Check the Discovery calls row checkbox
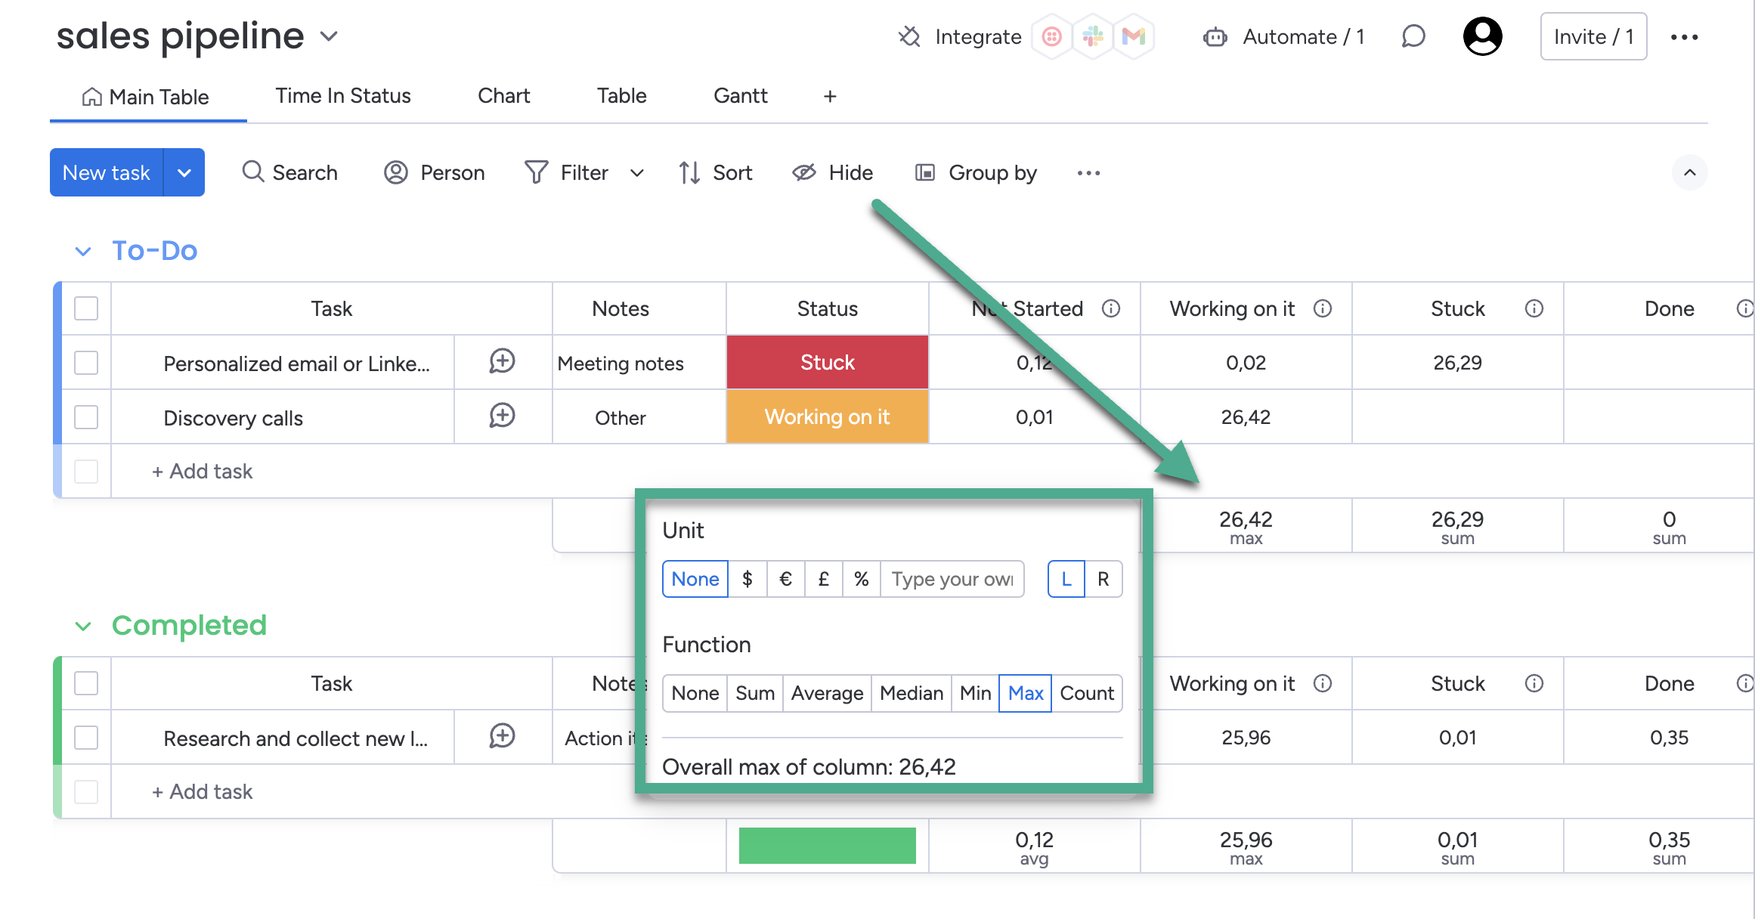 coord(86,417)
